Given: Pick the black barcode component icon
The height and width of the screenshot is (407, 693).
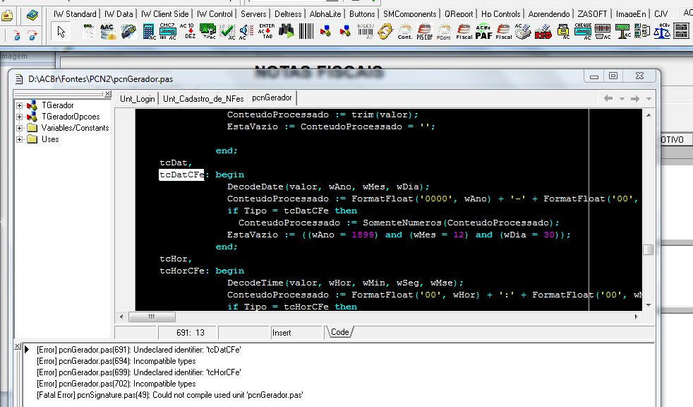Looking at the screenshot, I should point(306,32).
